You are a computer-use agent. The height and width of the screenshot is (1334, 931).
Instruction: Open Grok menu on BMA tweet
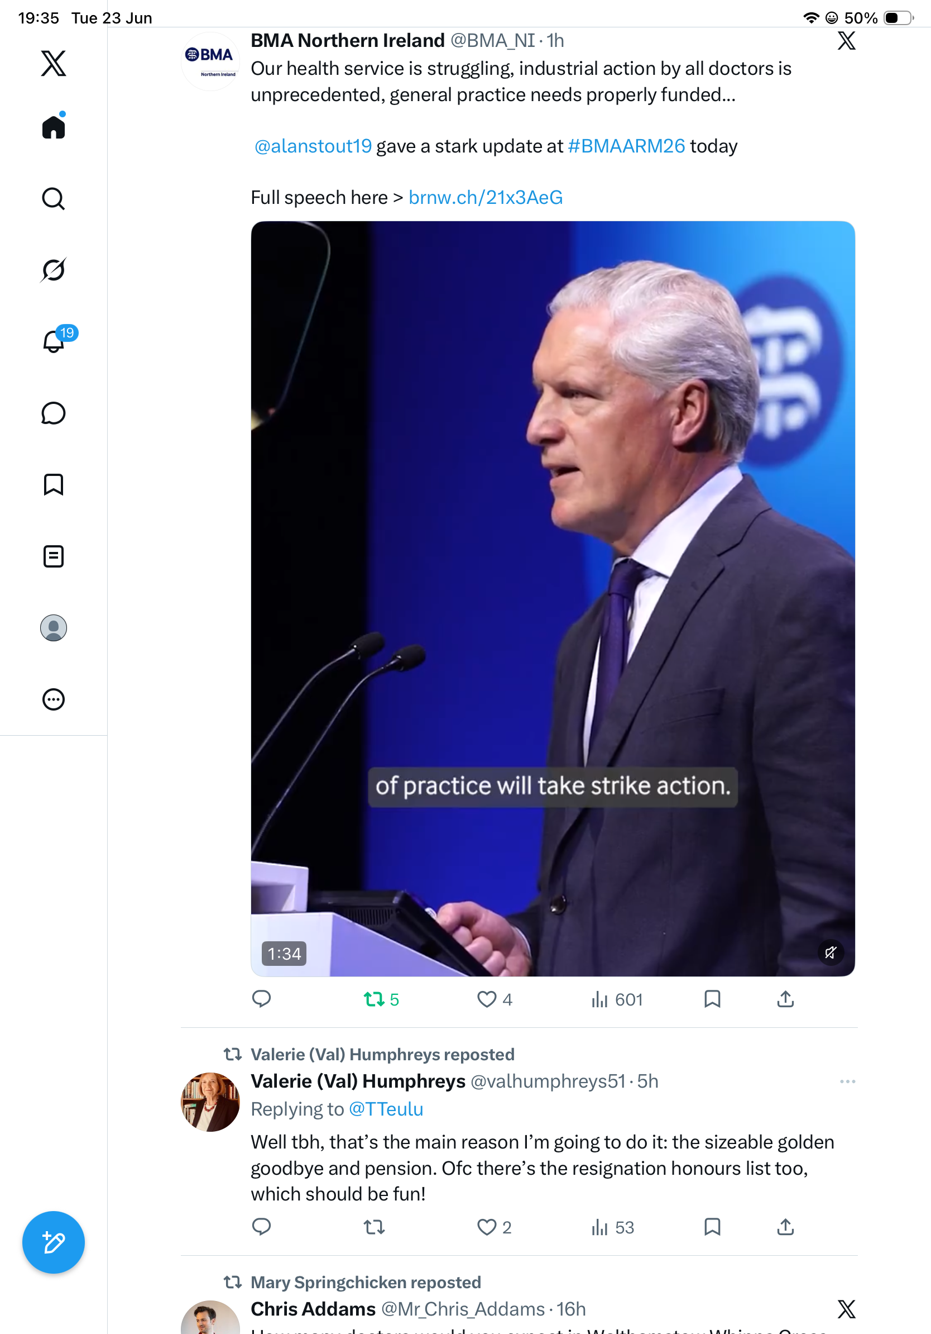(x=847, y=41)
